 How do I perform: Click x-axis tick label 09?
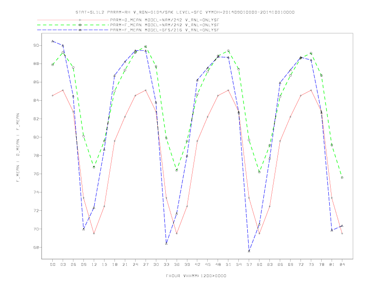(x=83, y=264)
